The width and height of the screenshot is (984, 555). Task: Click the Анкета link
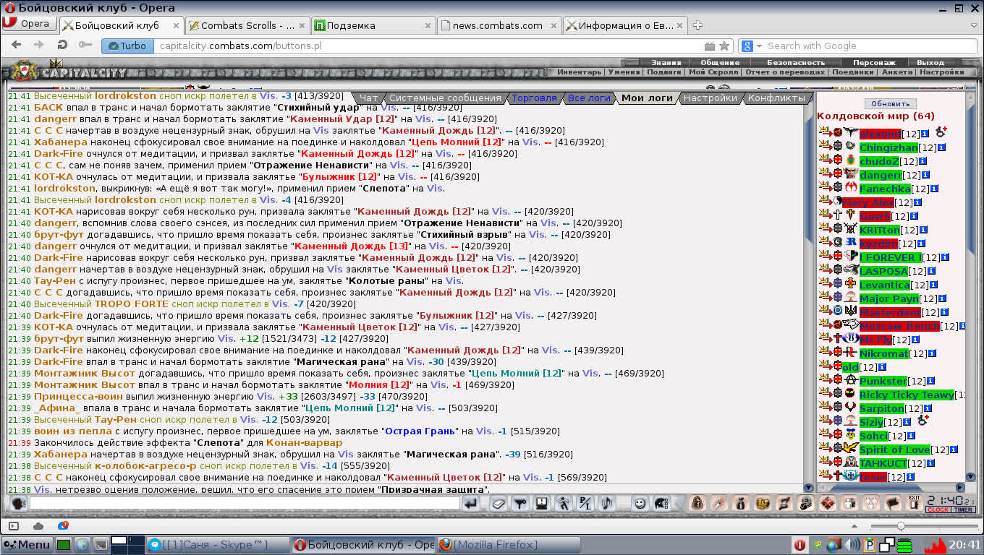[x=897, y=72]
